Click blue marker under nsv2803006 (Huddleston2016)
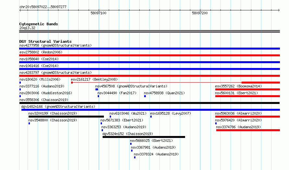289x170 pixels. point(20,96)
